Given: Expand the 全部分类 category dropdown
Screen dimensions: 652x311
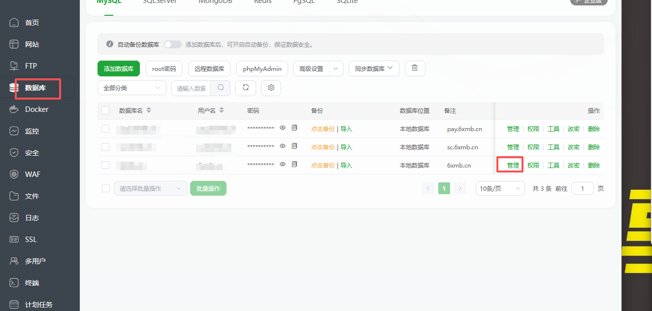Looking at the screenshot, I should 131,88.
